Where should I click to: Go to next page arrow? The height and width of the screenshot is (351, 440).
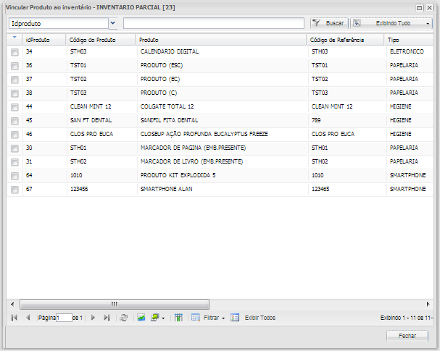(94, 318)
